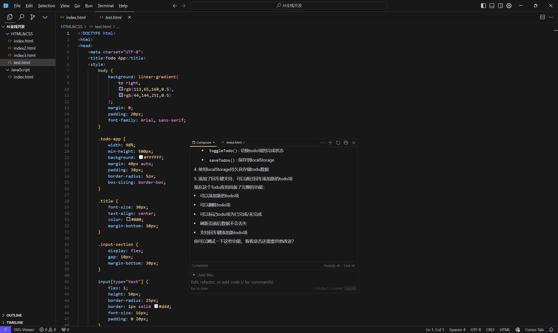Open the View menu

pos(65,6)
